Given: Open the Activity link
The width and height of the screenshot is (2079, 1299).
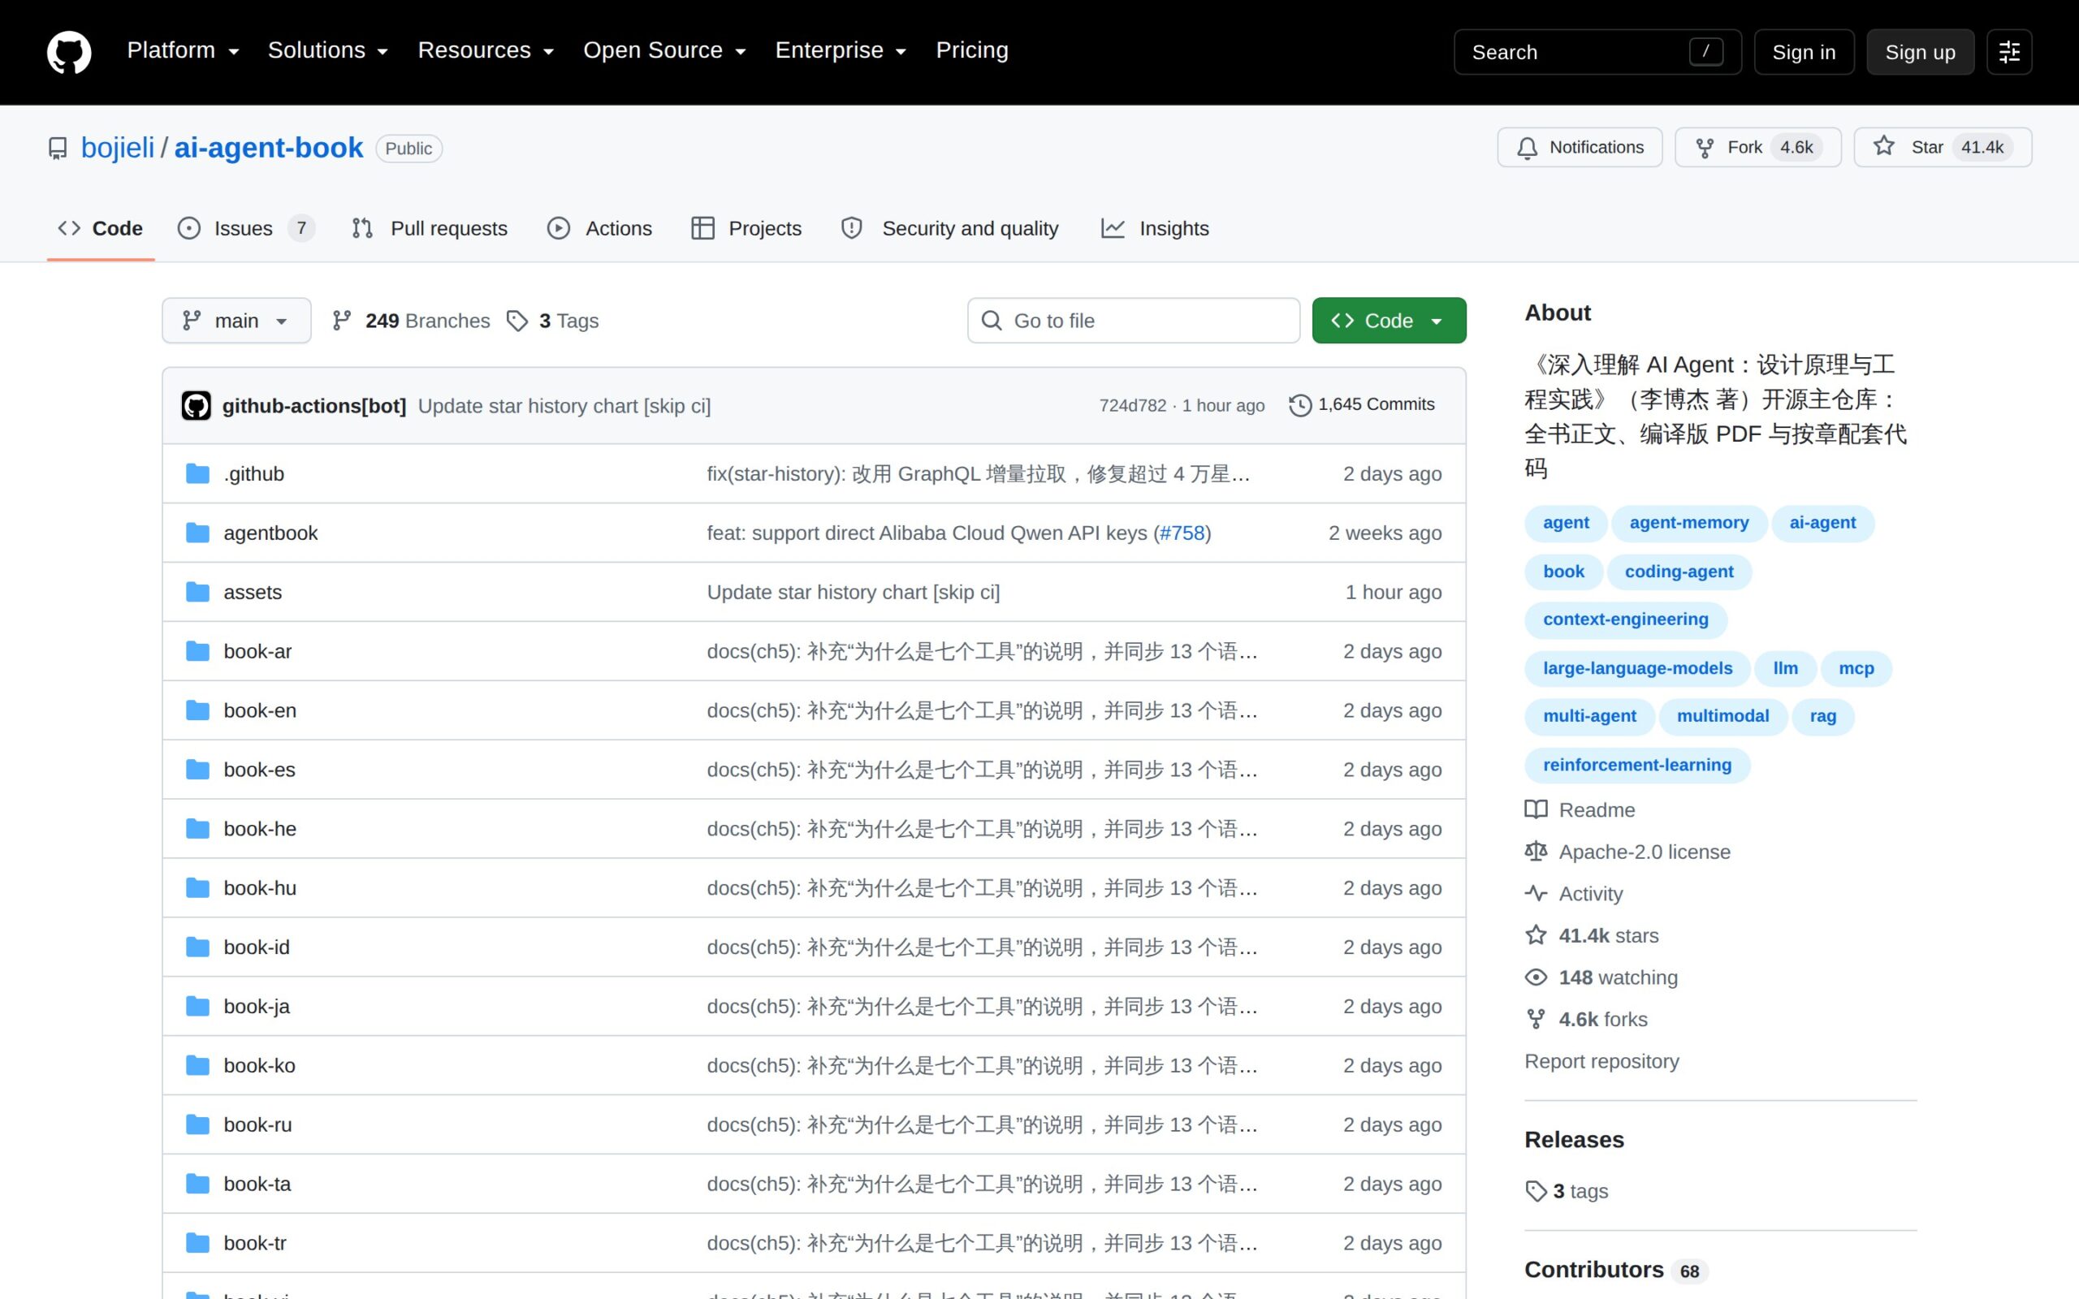Looking at the screenshot, I should (1575, 895).
